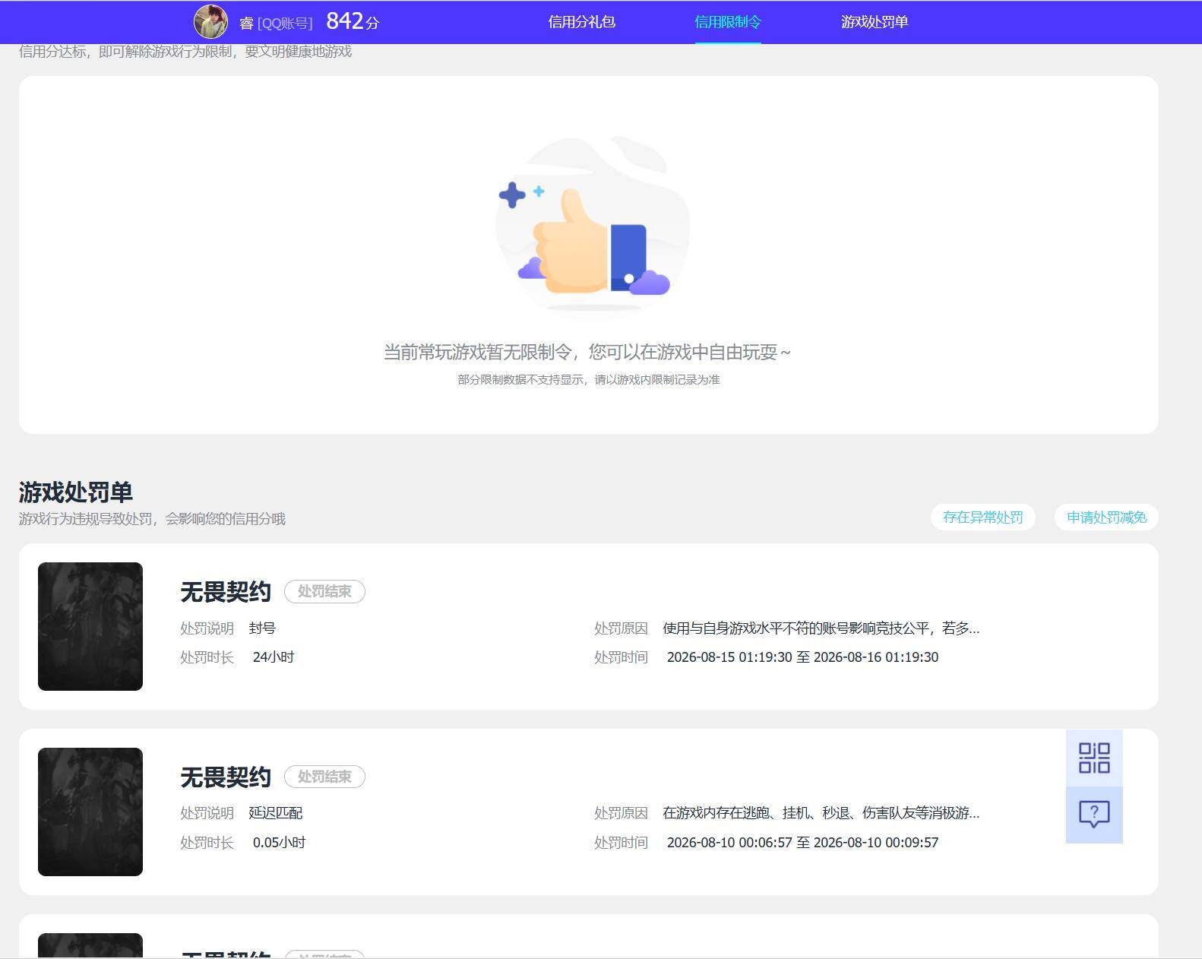Click the penalty reason 使用与自身游戏水平不符的账号
The height and width of the screenshot is (959, 1202).
click(x=821, y=628)
